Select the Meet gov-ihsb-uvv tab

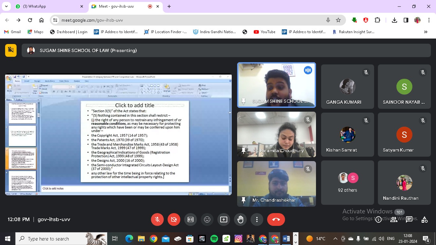tap(121, 6)
